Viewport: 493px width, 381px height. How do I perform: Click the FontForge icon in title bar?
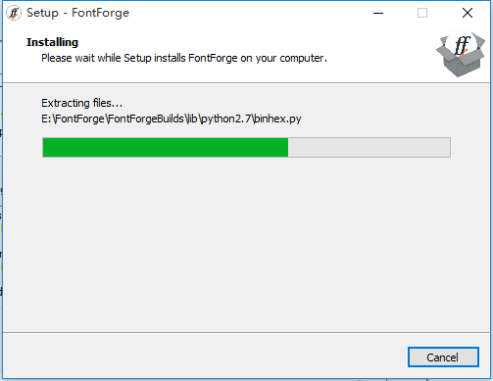pyautogui.click(x=14, y=13)
